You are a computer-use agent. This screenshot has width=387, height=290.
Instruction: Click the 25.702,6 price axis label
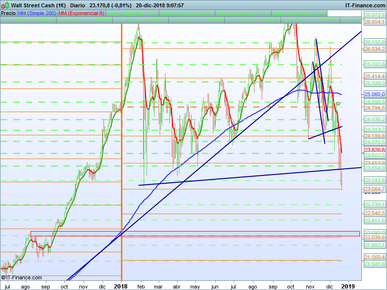pyautogui.click(x=374, y=64)
